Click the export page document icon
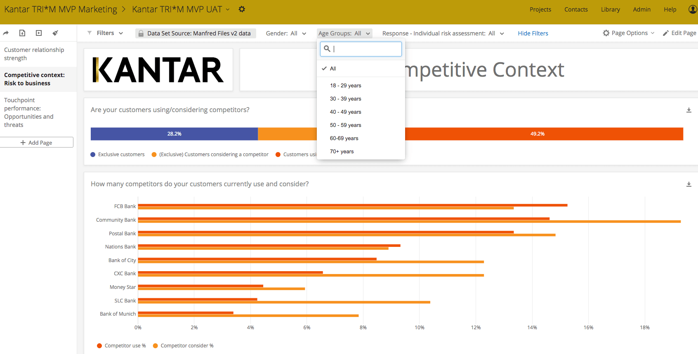The width and height of the screenshot is (698, 354). click(22, 33)
